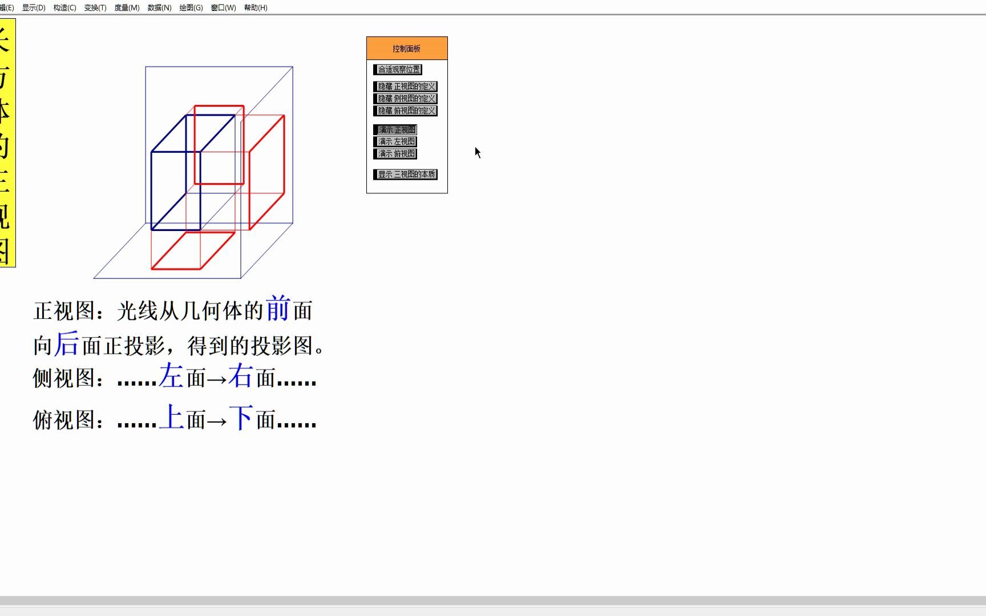Open the 窗口(W) menu
The image size is (986, 616).
point(224,8)
